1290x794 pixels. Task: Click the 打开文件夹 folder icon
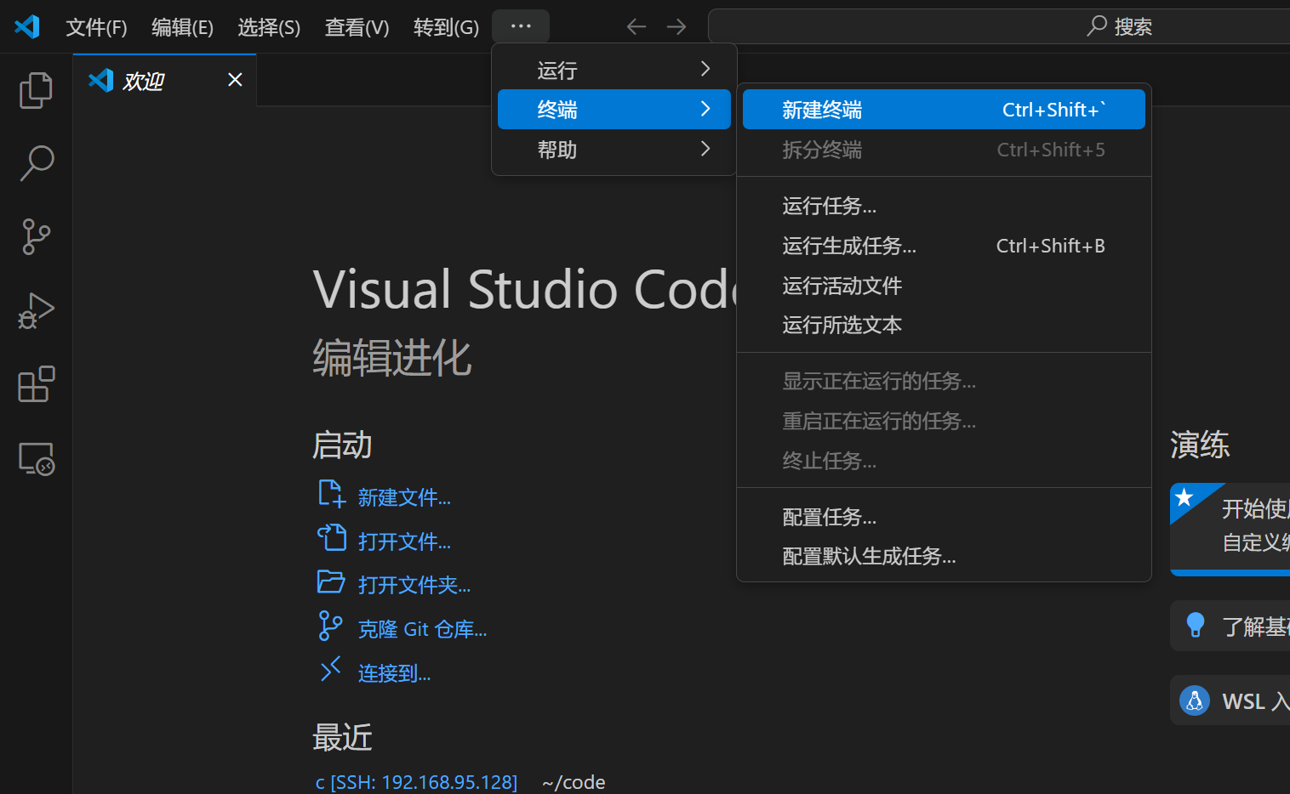pyautogui.click(x=331, y=582)
